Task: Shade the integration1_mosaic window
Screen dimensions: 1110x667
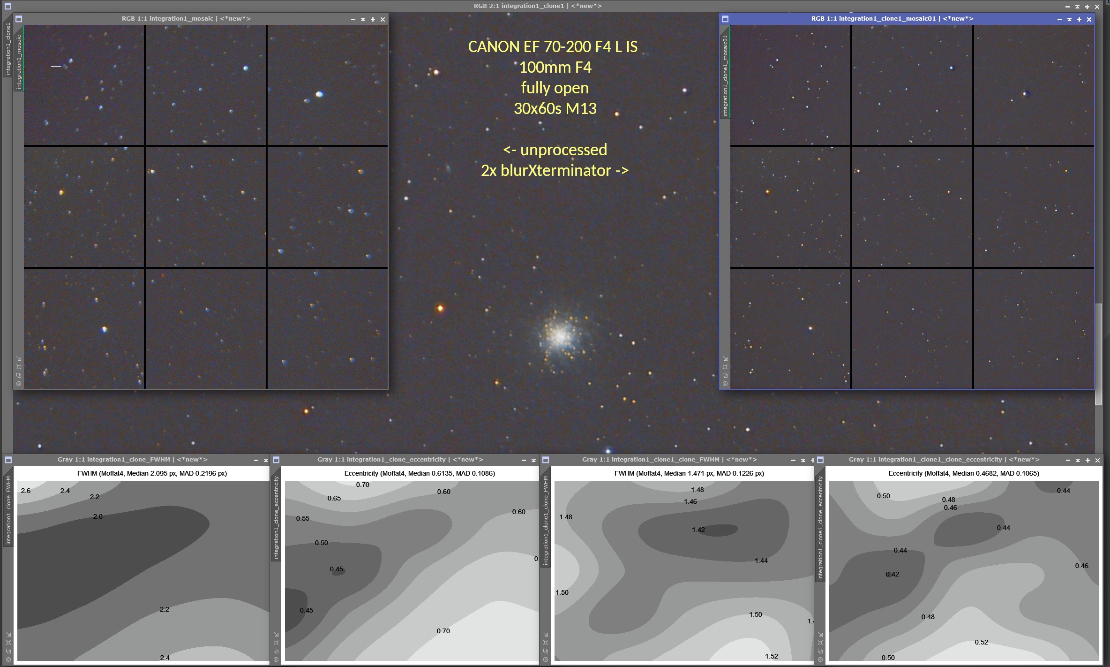Action: (363, 19)
